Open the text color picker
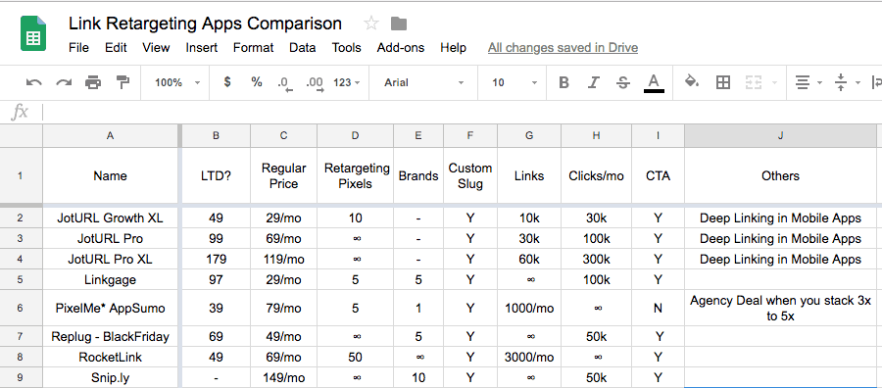 653,83
